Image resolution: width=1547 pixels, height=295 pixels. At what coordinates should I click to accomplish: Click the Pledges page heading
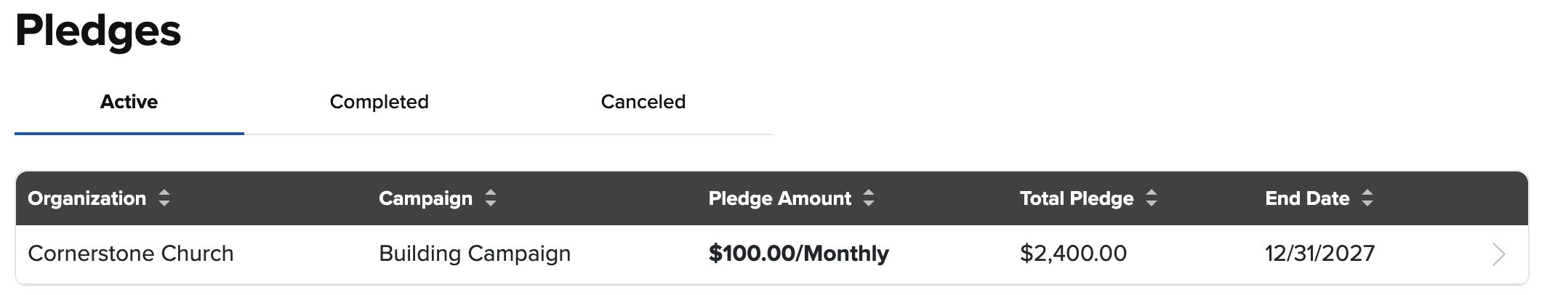coord(98,31)
